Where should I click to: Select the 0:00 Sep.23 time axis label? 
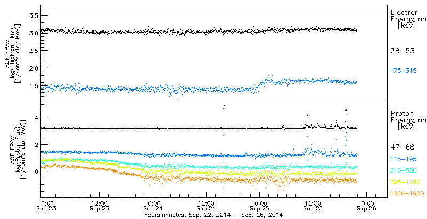pyautogui.click(x=46, y=206)
